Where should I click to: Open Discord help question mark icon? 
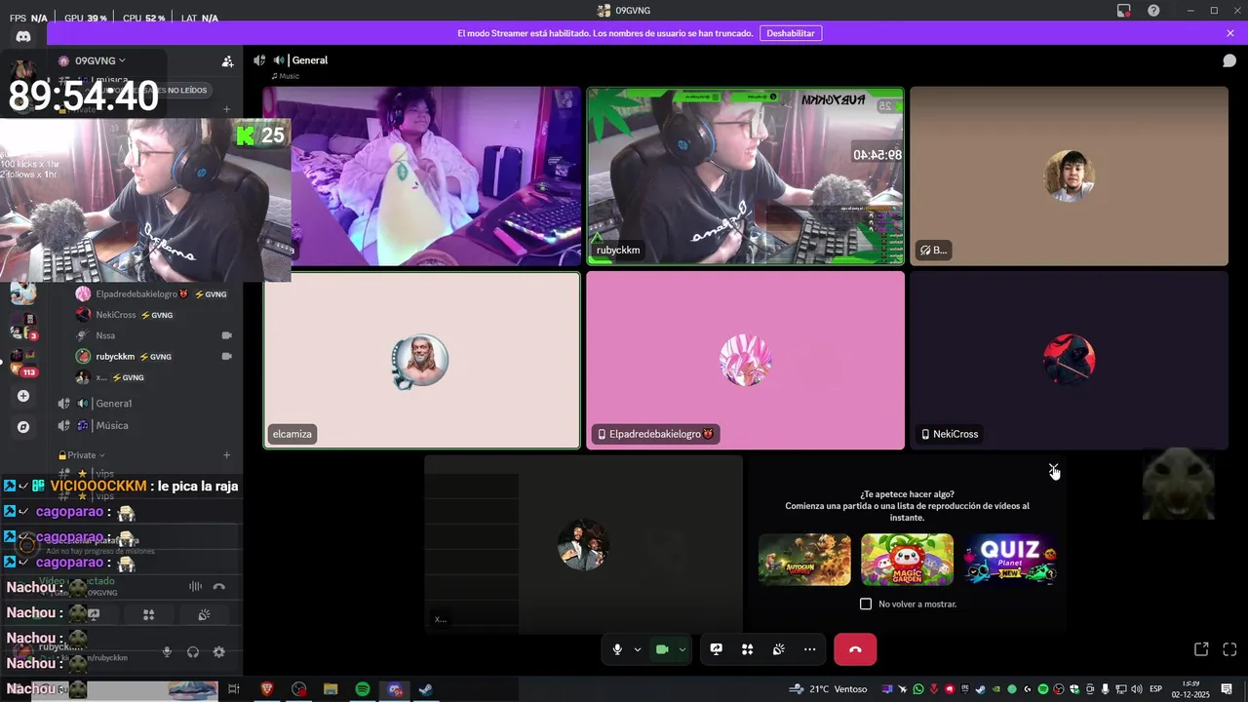1153,11
